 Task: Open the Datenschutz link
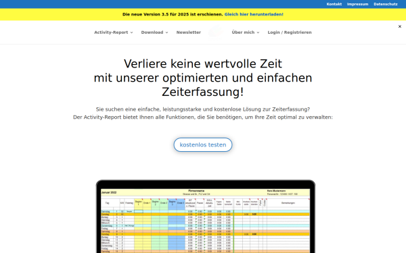[386, 4]
